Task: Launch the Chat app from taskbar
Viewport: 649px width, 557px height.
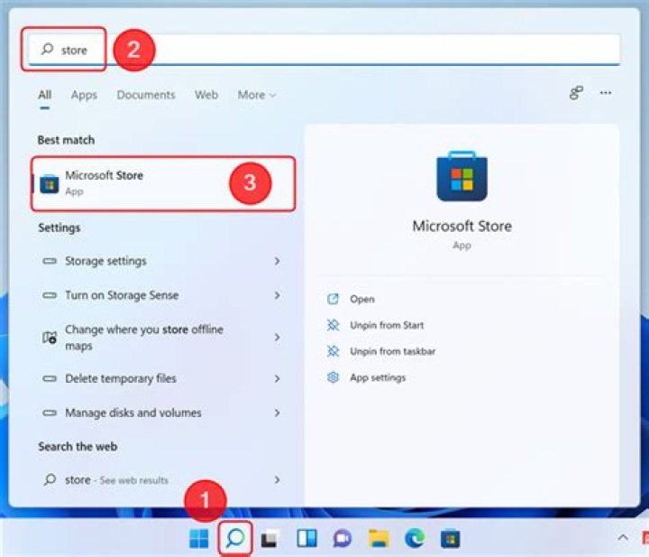Action: pos(343,539)
